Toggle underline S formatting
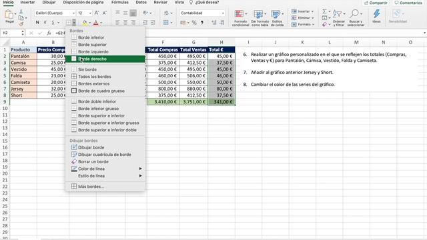This screenshot has height=240, width=427. (x=53, y=22)
